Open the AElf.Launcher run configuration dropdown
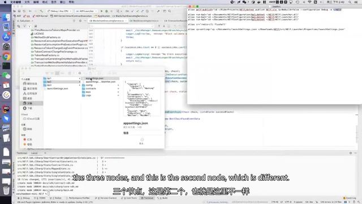 pyautogui.click(x=86, y=11)
